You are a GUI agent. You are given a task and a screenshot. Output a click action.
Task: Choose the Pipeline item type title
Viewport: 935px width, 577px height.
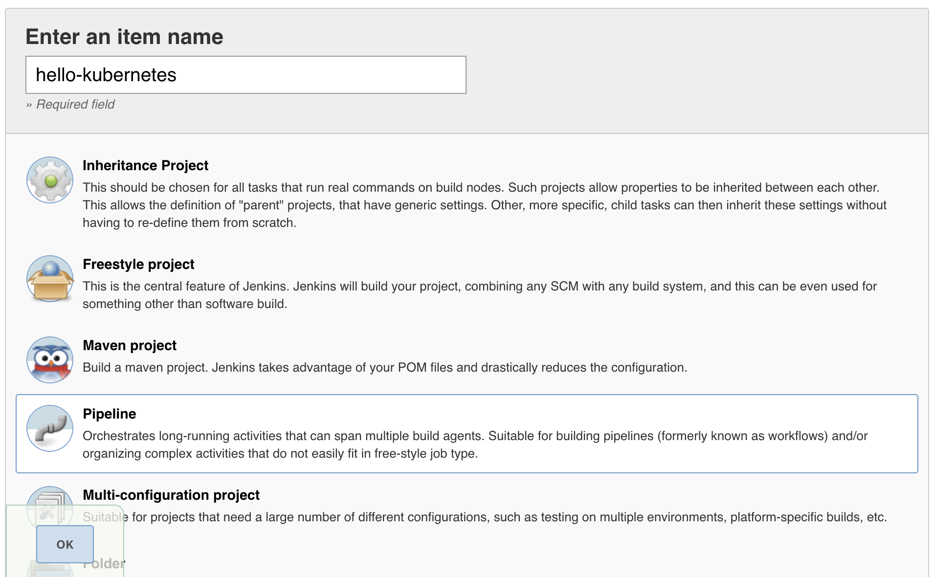coord(110,414)
